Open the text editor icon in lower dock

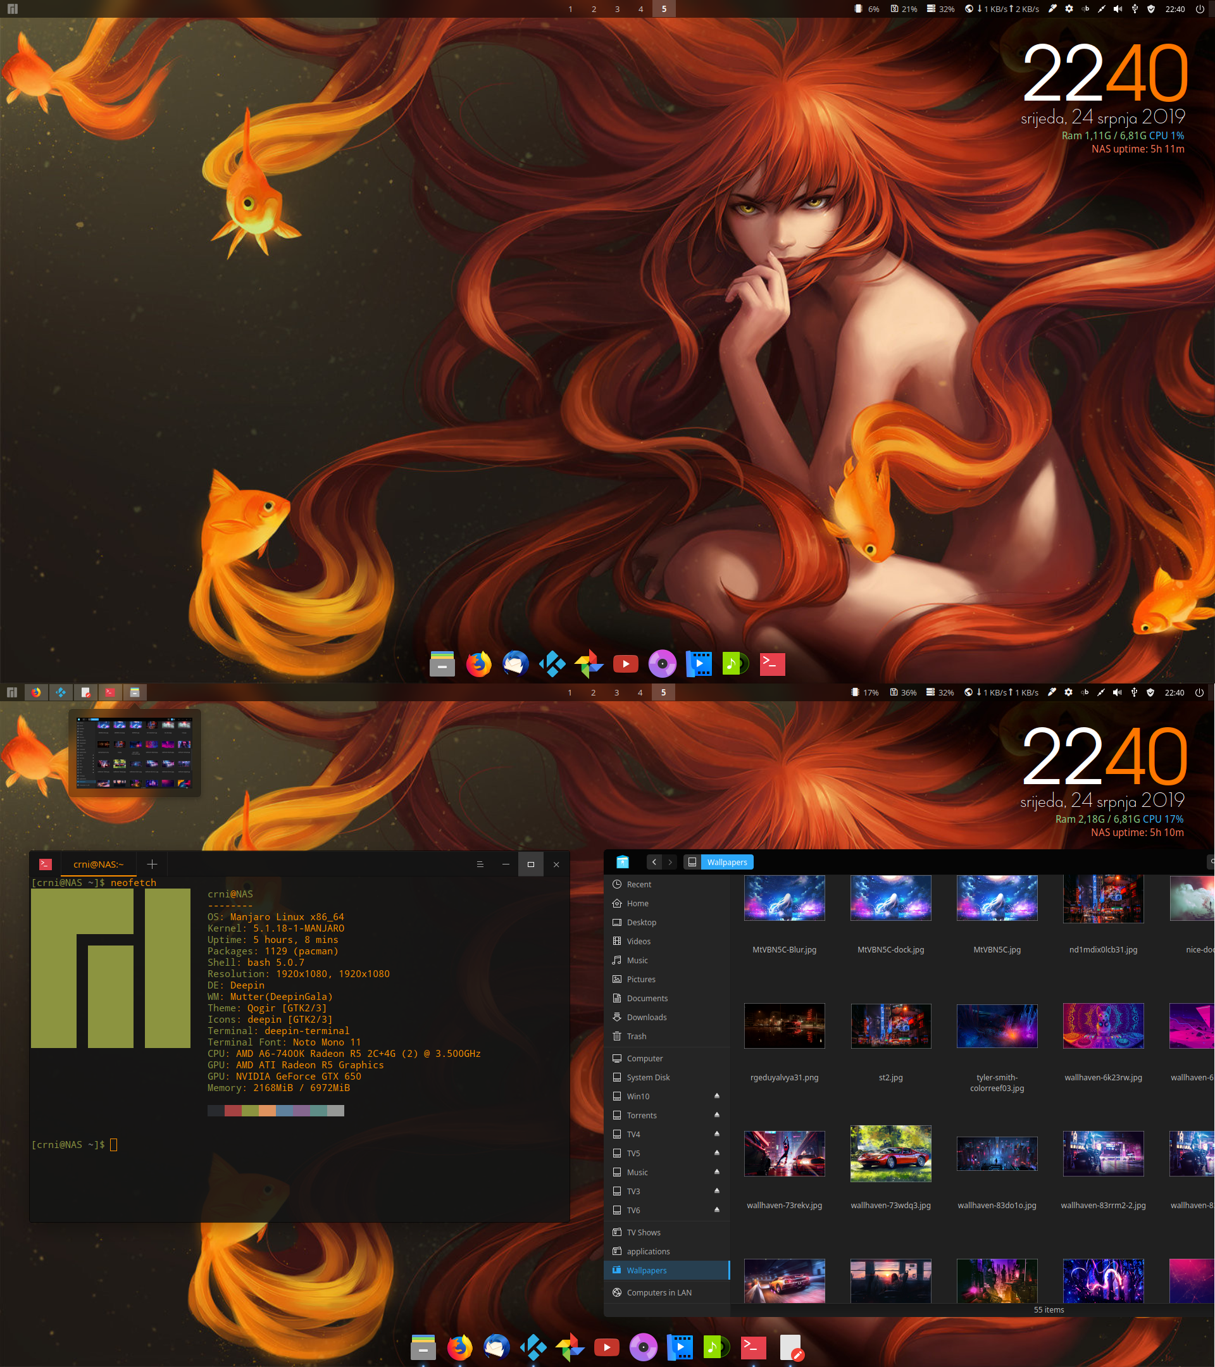tap(791, 1347)
